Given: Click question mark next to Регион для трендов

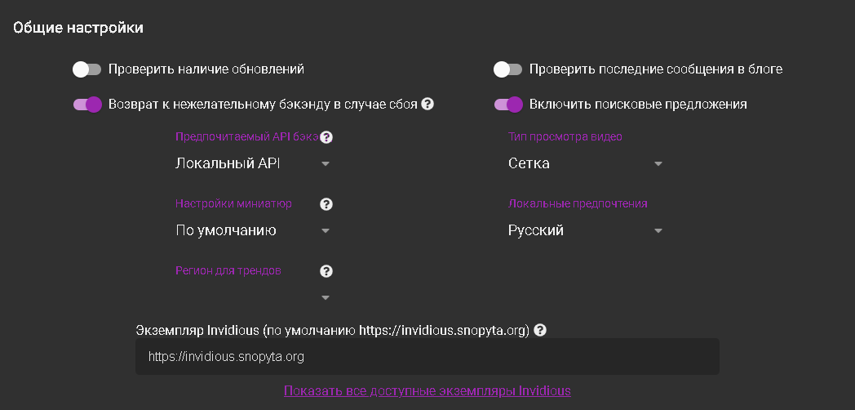Looking at the screenshot, I should (x=326, y=271).
